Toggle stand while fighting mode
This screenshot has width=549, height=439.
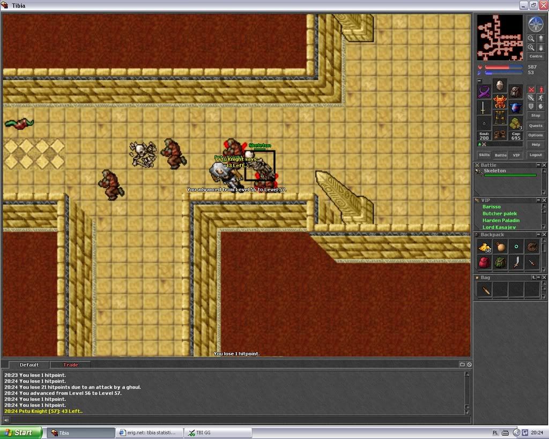[540, 90]
